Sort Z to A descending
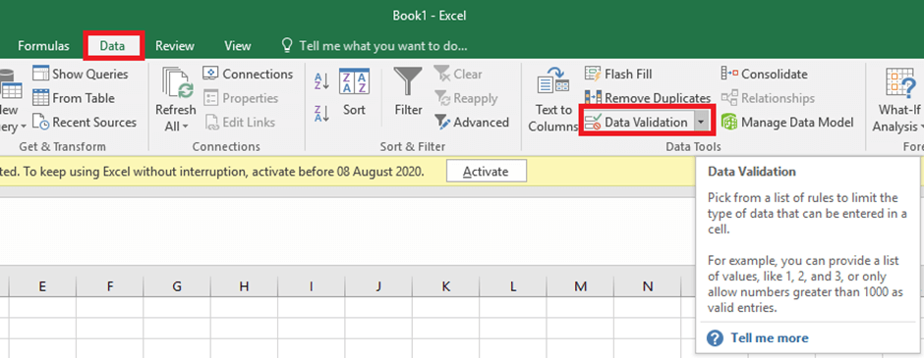 click(x=322, y=114)
